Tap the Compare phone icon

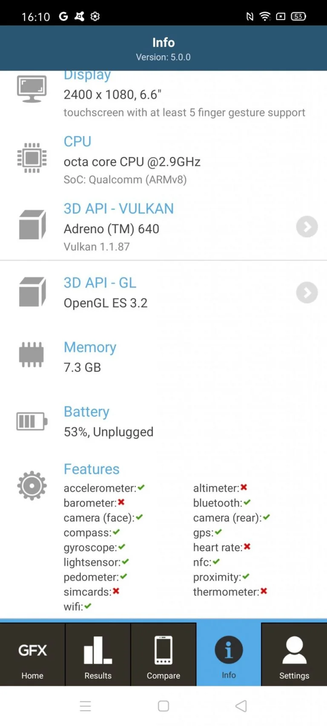pyautogui.click(x=163, y=649)
